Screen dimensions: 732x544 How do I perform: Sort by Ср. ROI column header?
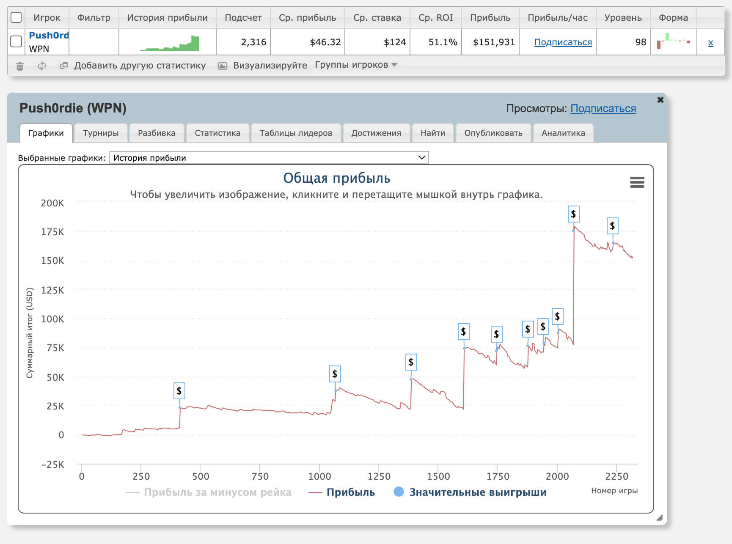click(435, 18)
